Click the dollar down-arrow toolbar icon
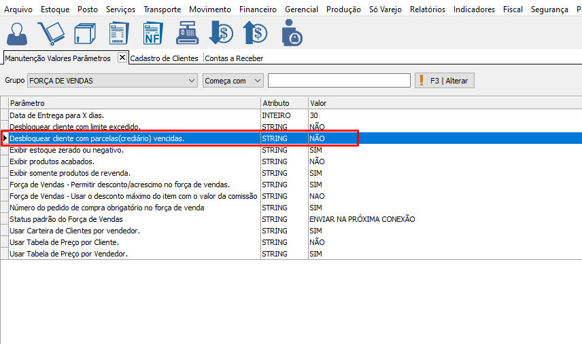 221,33
